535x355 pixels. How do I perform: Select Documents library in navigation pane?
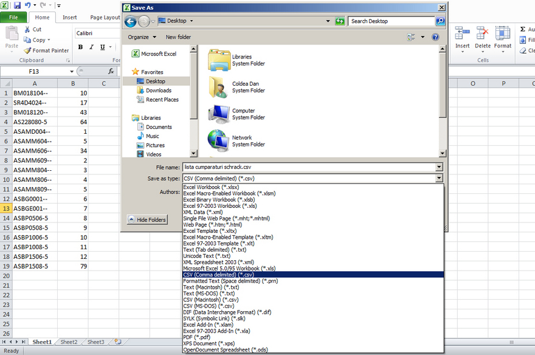[x=154, y=127]
